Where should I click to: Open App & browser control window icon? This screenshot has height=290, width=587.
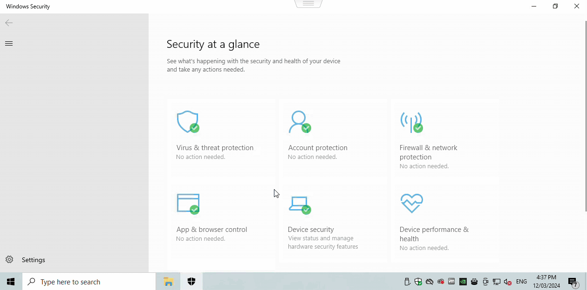(188, 204)
